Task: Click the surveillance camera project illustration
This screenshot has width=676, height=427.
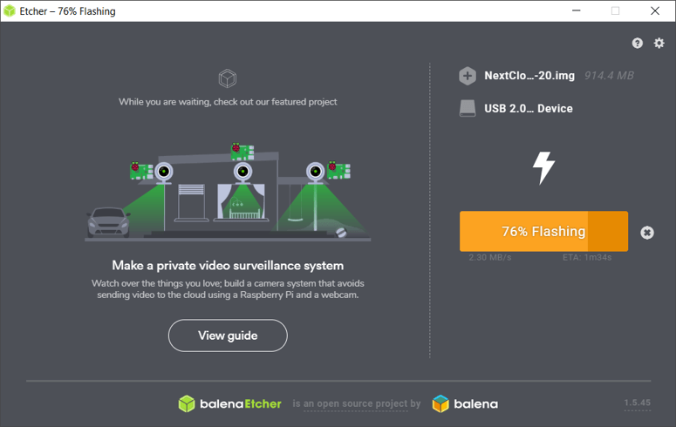Action: coord(228,193)
